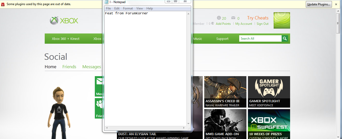Click the Notepad vertical scrollbar down arrow
The image size is (342, 139).
(189, 123)
